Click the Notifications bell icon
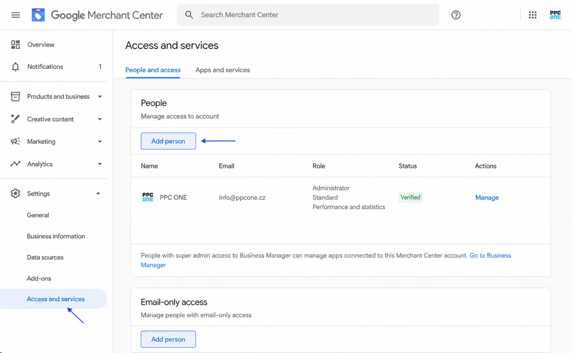The image size is (576, 353). click(16, 67)
